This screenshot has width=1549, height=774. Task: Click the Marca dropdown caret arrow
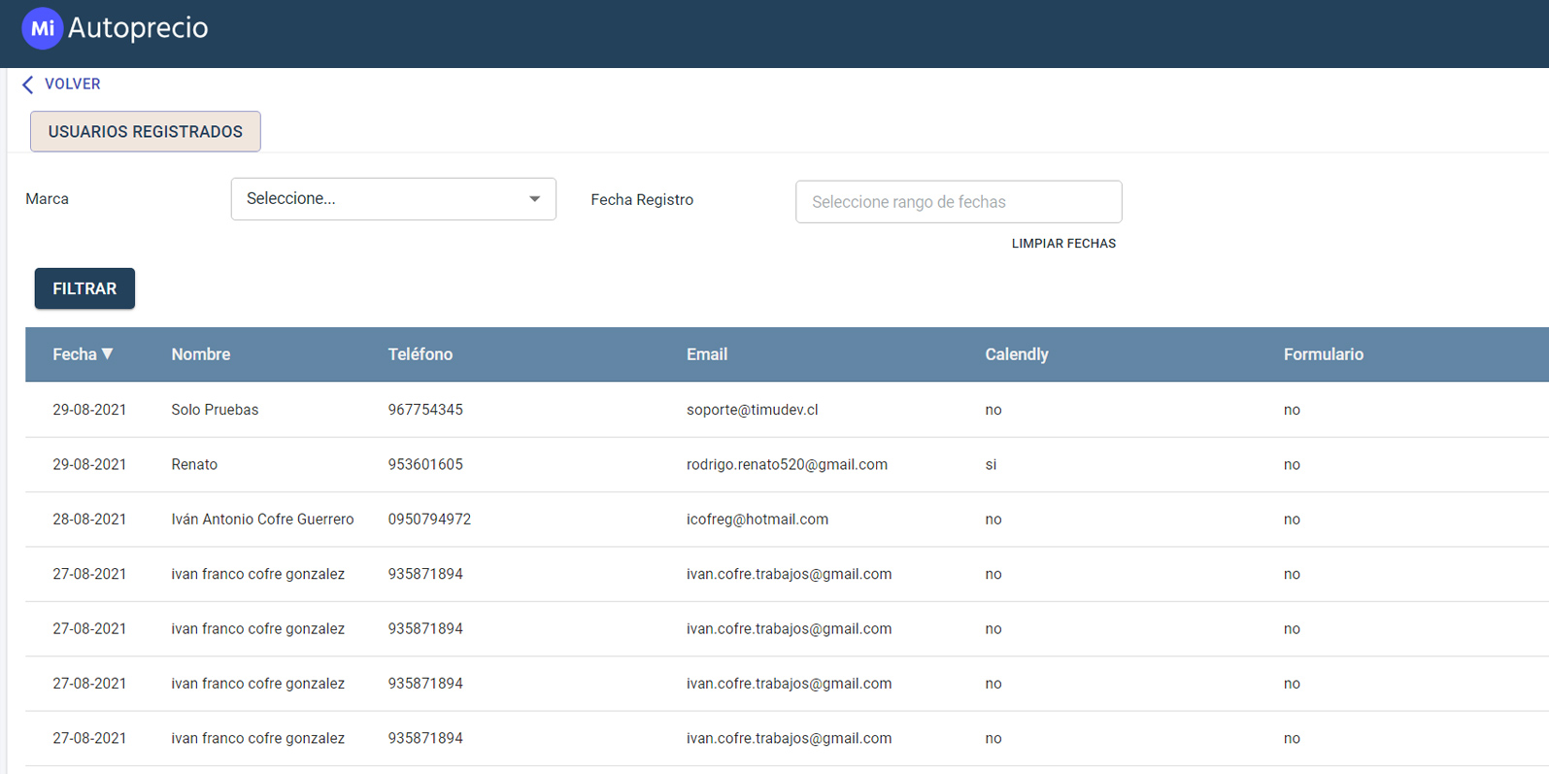(x=534, y=199)
